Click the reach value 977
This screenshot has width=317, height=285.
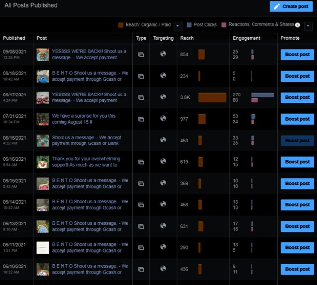coord(184,119)
